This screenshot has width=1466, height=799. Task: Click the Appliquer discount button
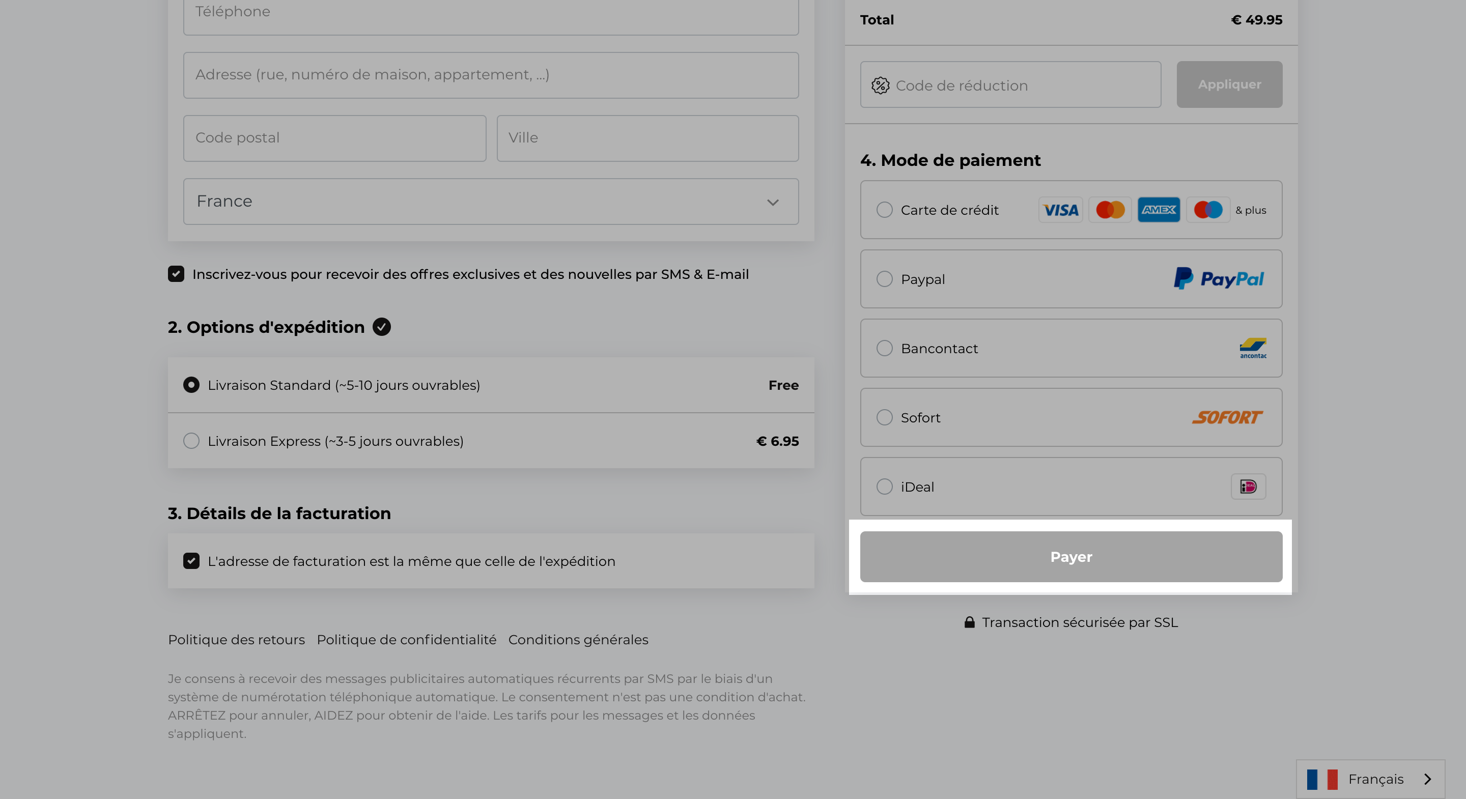pyautogui.click(x=1229, y=84)
